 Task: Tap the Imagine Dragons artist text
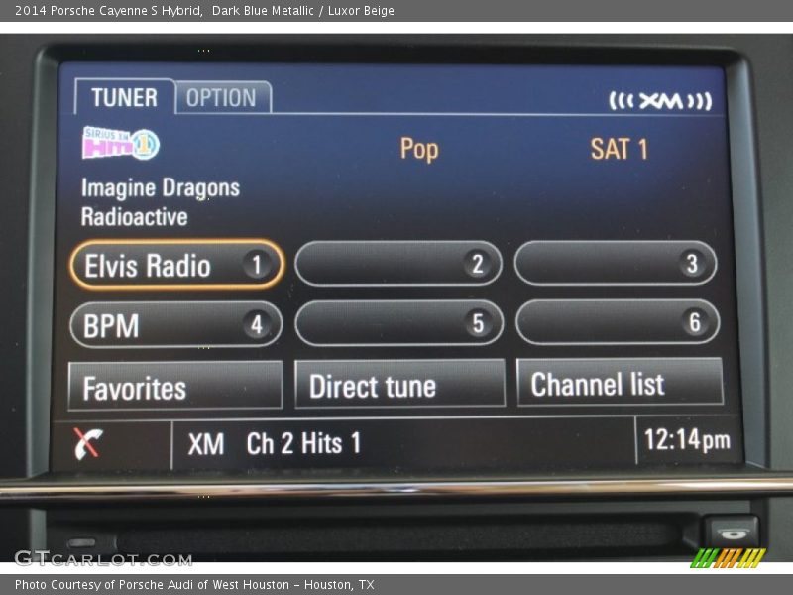click(161, 188)
